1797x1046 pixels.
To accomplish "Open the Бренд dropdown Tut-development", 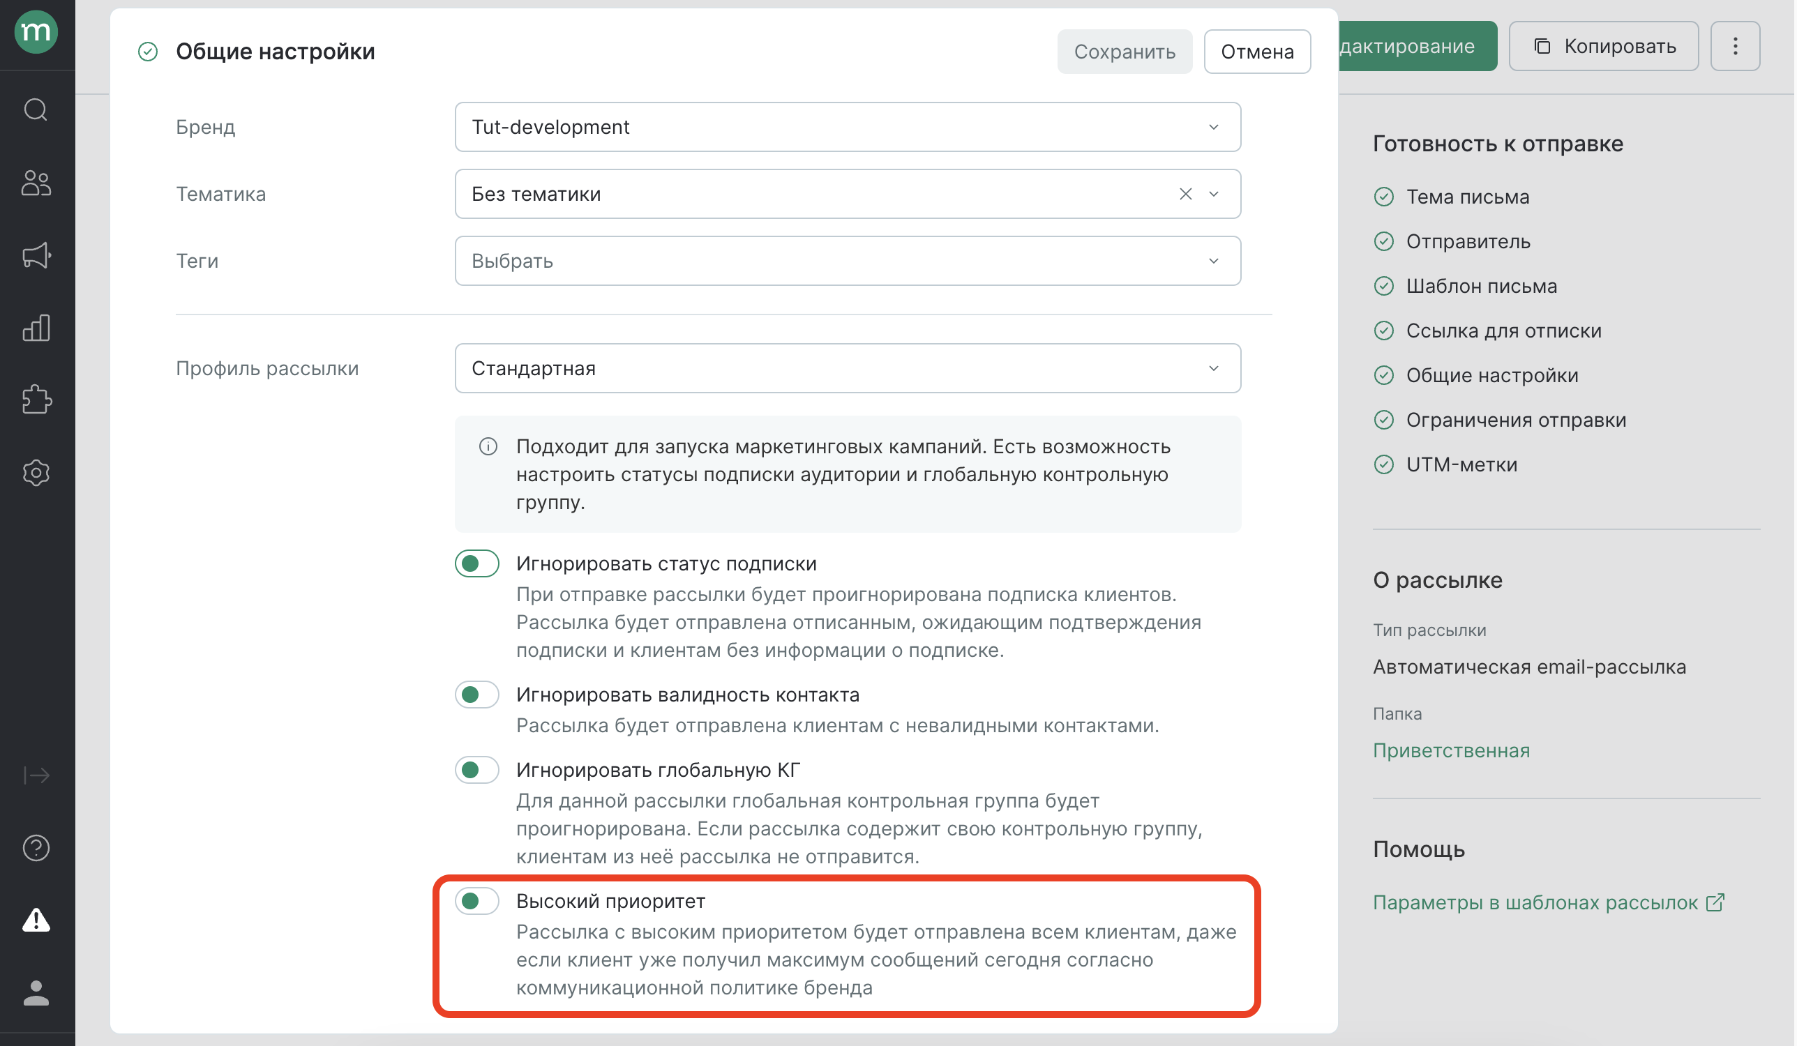I will pos(848,127).
